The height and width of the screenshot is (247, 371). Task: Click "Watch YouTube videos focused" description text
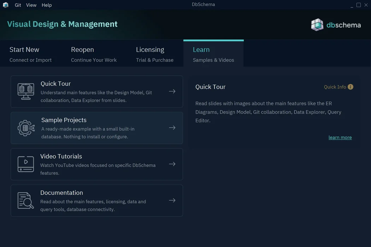tap(98, 169)
